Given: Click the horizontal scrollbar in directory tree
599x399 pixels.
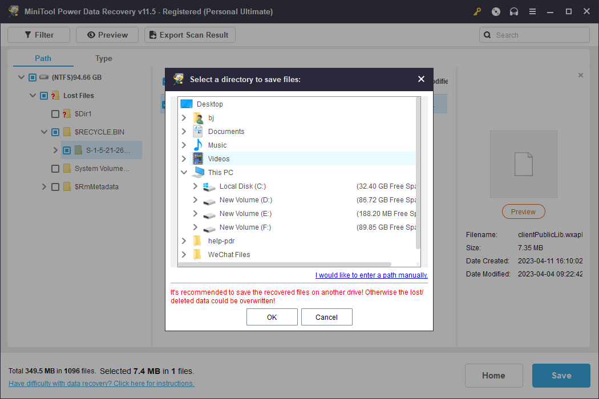Looking at the screenshot, I should pyautogui.click(x=285, y=264).
